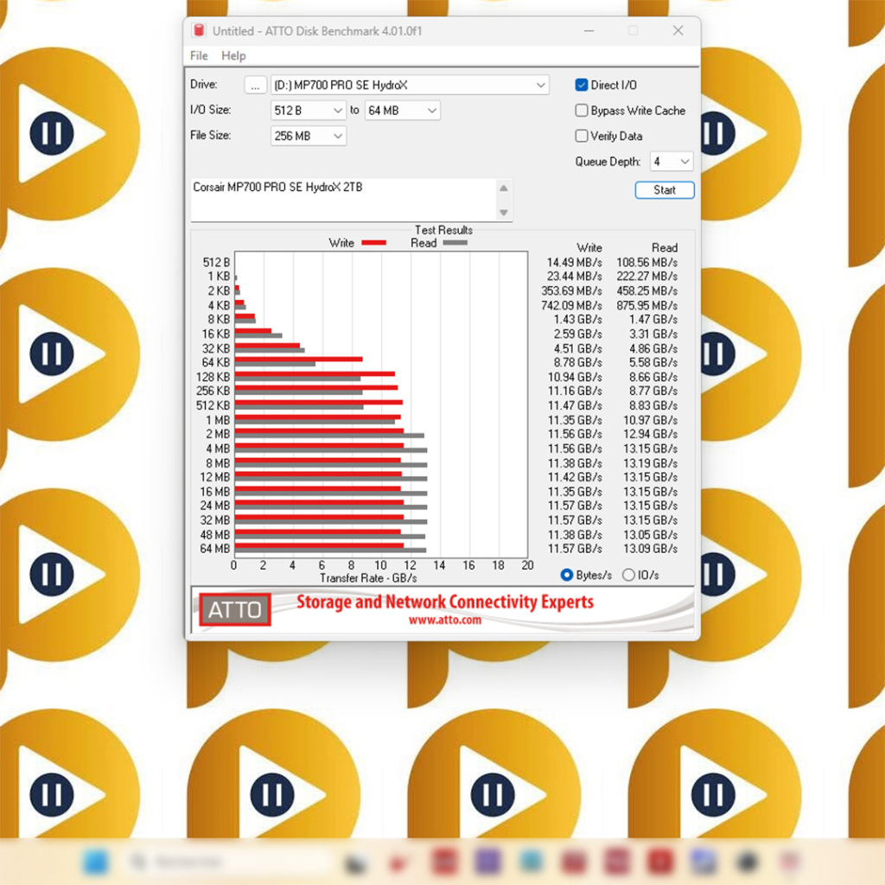Image resolution: width=885 pixels, height=885 pixels.
Task: Open the www.atto.com link
Action: [445, 621]
